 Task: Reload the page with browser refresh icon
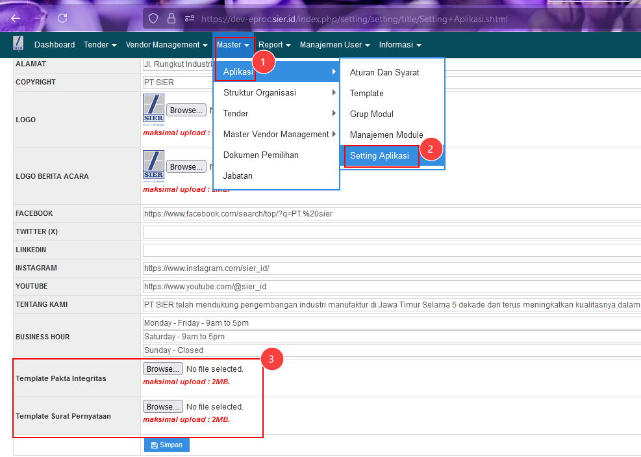point(62,19)
